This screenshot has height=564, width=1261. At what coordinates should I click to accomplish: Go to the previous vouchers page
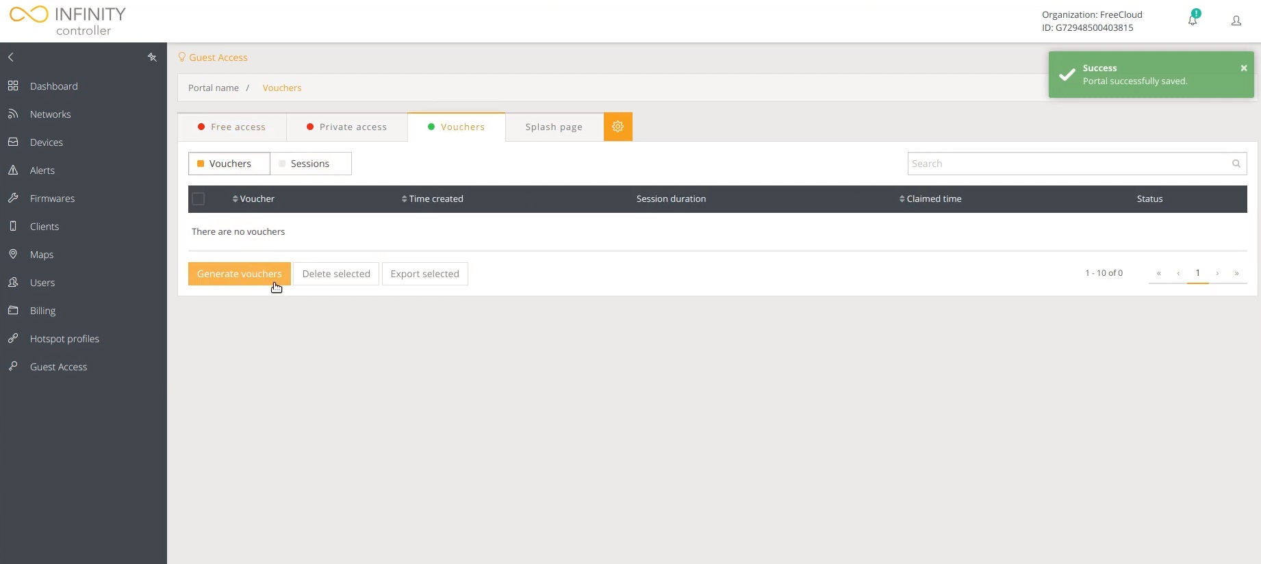point(1178,273)
